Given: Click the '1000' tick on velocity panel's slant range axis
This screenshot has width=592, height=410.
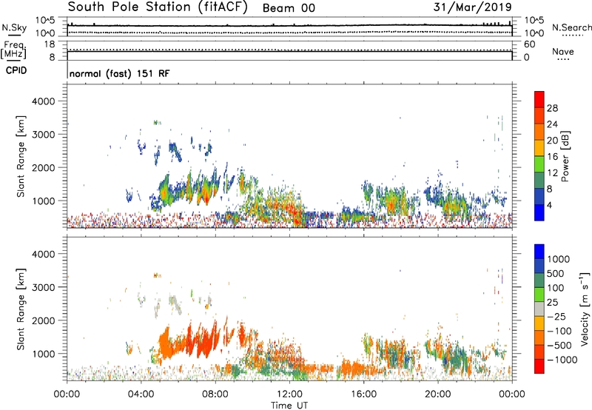Looking at the screenshot, I should [x=44, y=354].
